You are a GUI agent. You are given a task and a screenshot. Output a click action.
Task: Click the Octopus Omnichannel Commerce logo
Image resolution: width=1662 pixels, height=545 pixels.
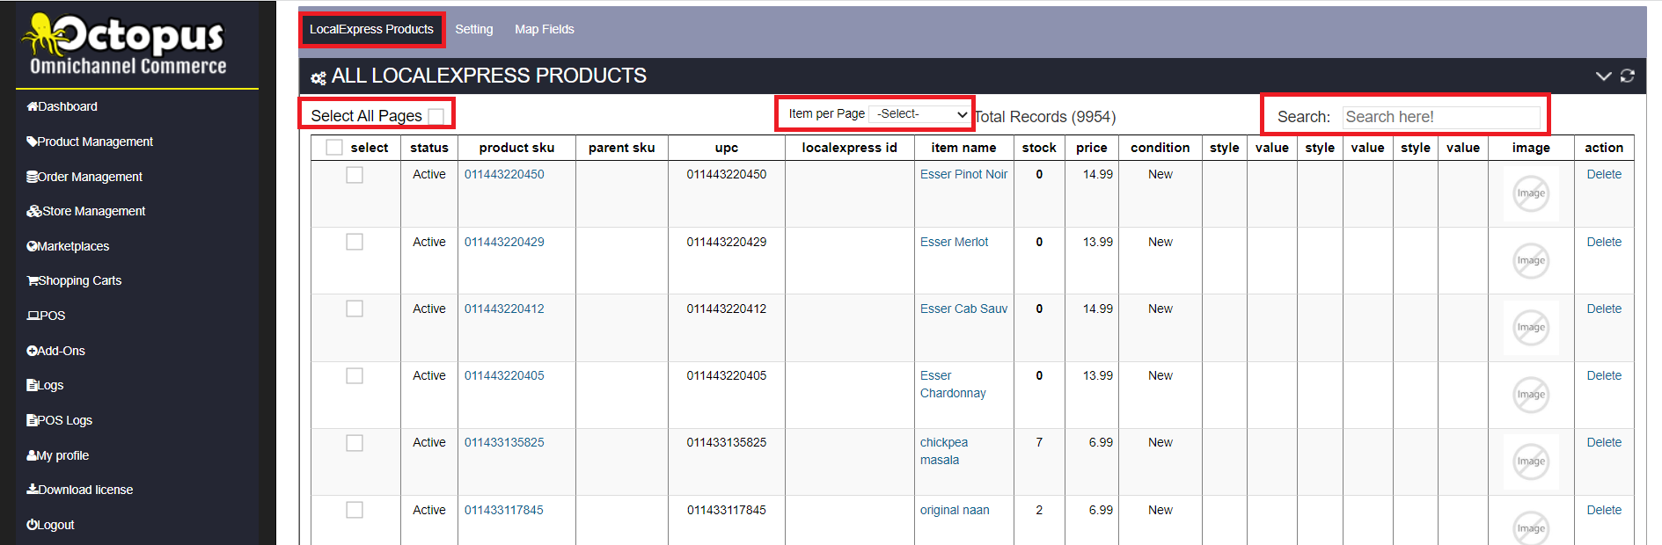(x=125, y=44)
